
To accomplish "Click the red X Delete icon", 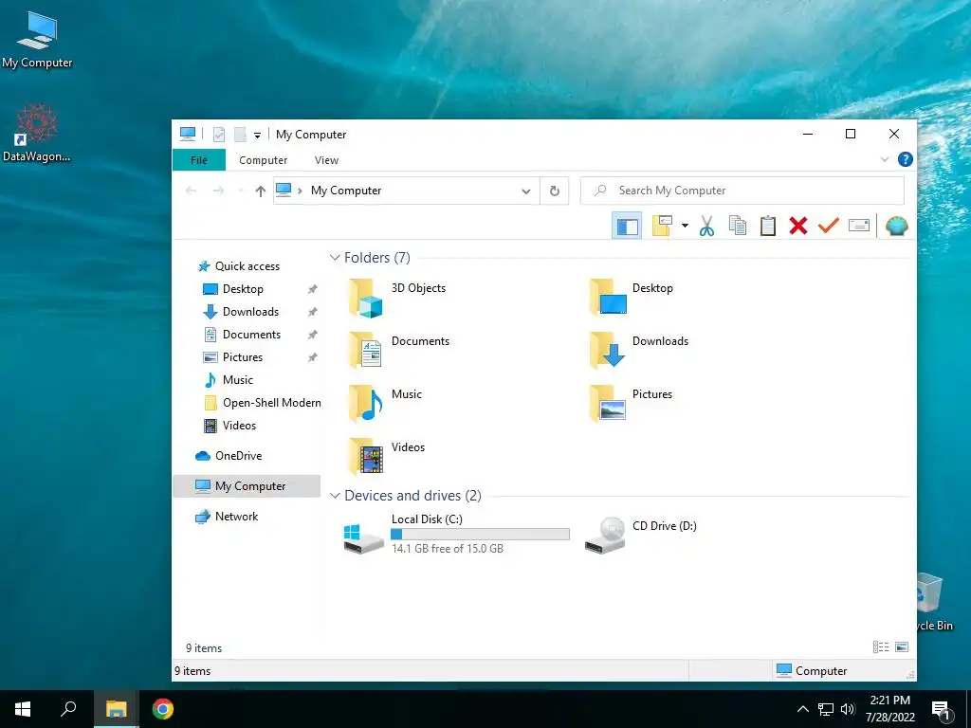I will 798,226.
